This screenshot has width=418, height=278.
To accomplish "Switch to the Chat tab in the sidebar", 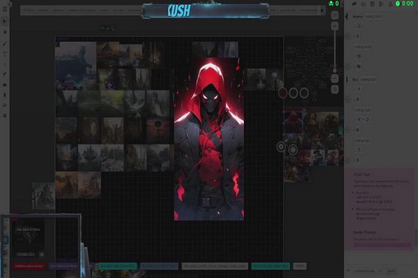I will click(355, 4).
